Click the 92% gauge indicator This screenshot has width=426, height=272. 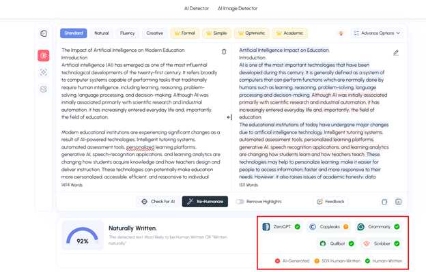[83, 235]
